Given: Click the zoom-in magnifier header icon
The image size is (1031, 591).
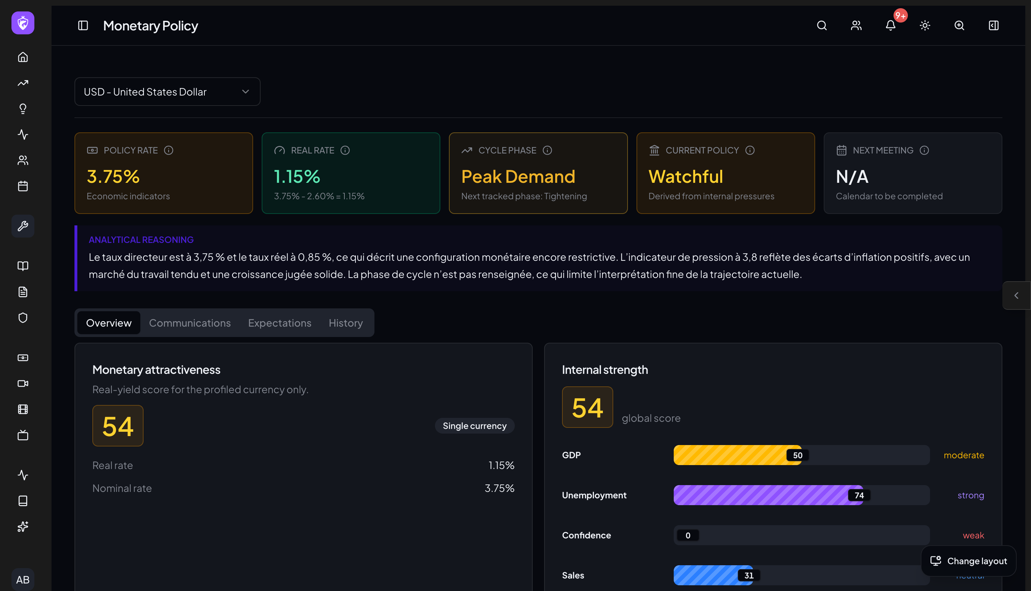Looking at the screenshot, I should tap(959, 25).
